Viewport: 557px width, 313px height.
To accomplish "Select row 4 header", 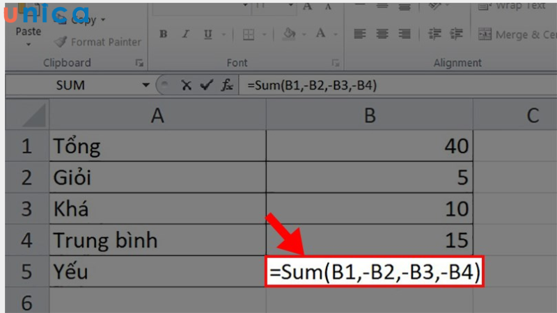I will pos(27,240).
